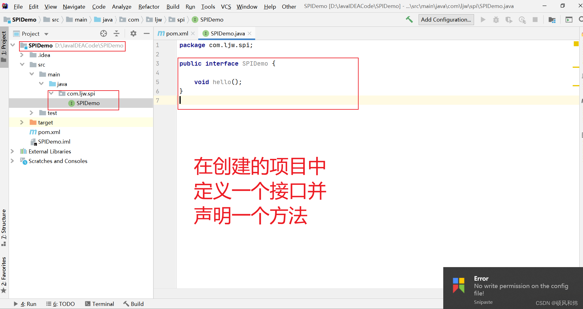This screenshot has width=583, height=309.
Task: Expand the test folder
Action: click(31, 113)
